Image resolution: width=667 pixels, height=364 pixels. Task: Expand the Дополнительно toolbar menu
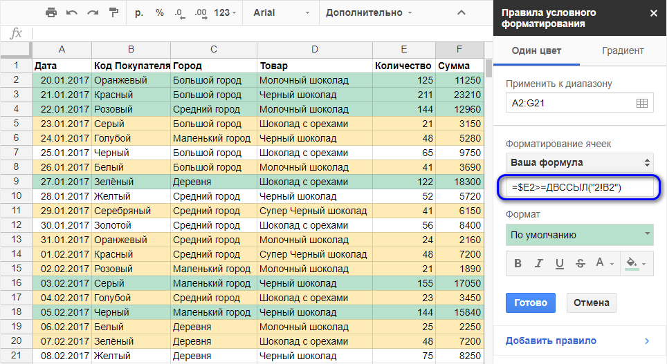coord(368,13)
